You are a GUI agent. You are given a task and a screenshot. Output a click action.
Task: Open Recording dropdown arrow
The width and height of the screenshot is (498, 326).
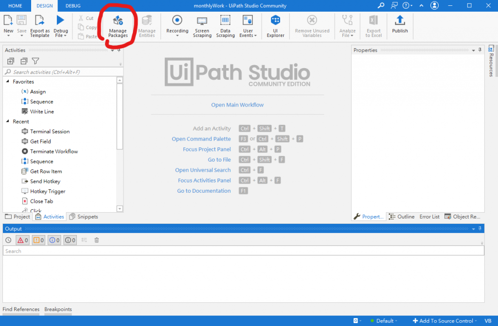pyautogui.click(x=177, y=36)
